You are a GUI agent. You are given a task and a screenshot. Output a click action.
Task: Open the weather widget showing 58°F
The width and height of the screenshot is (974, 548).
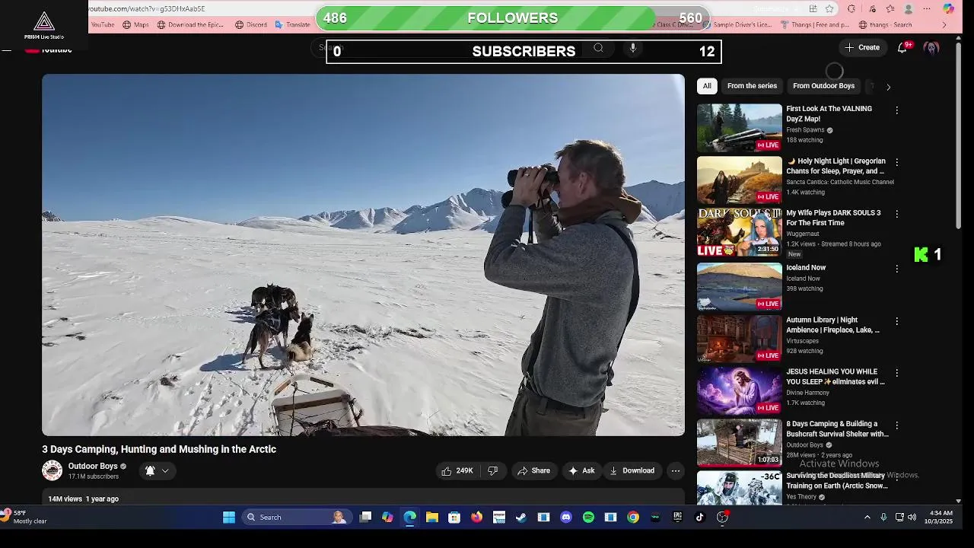pyautogui.click(x=24, y=517)
